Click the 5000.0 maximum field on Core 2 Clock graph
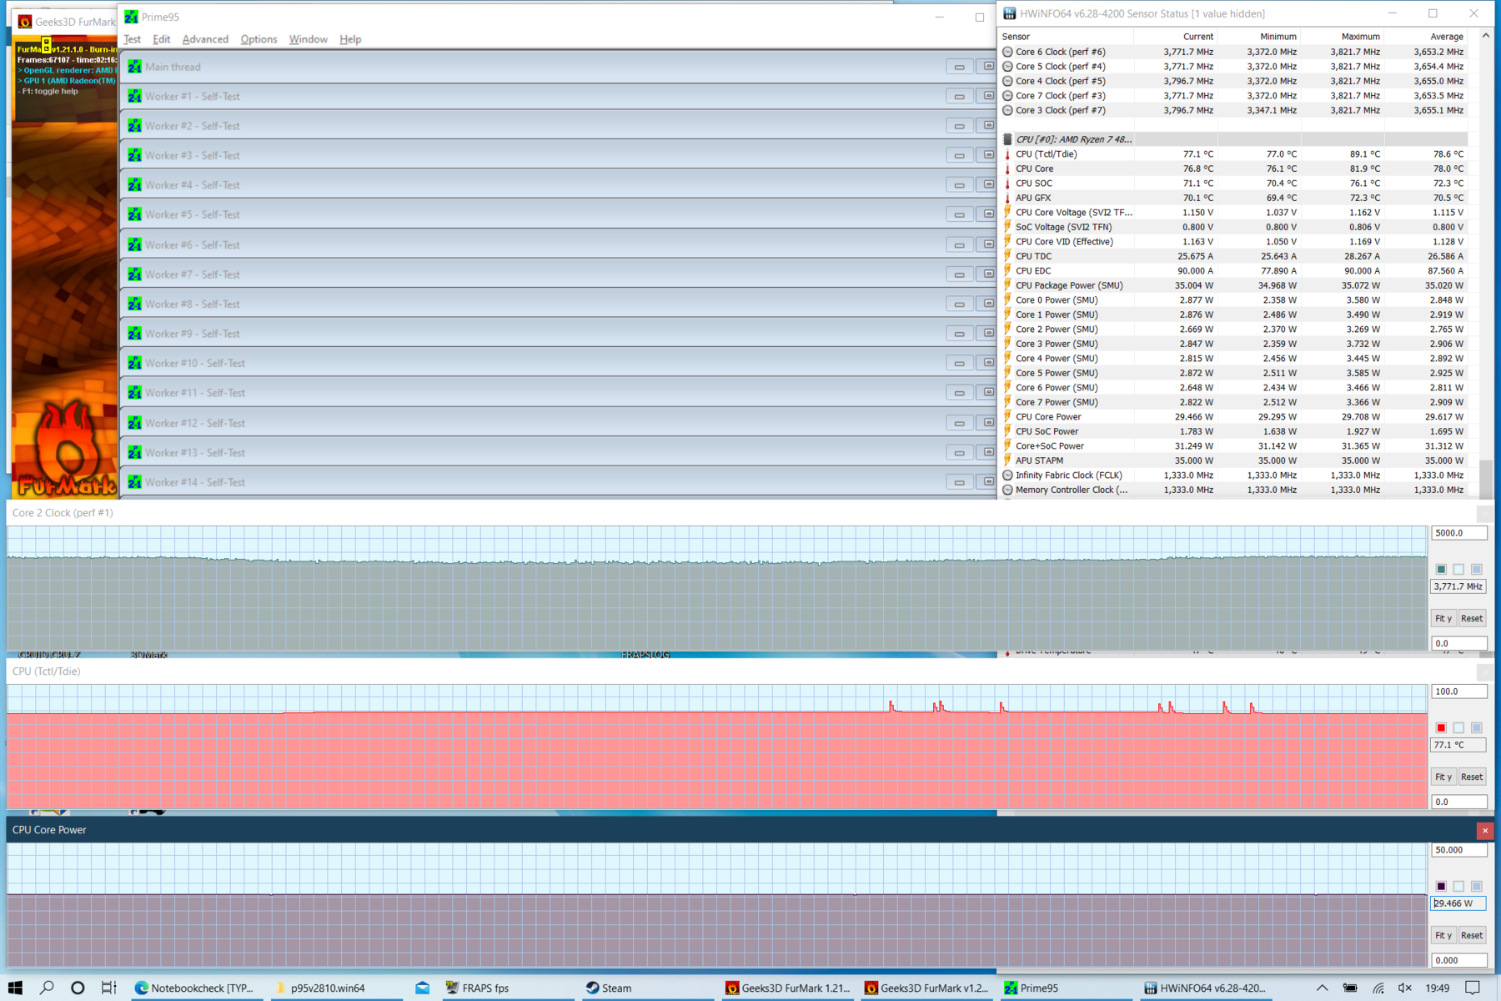Image resolution: width=1501 pixels, height=1001 pixels. coord(1459,532)
